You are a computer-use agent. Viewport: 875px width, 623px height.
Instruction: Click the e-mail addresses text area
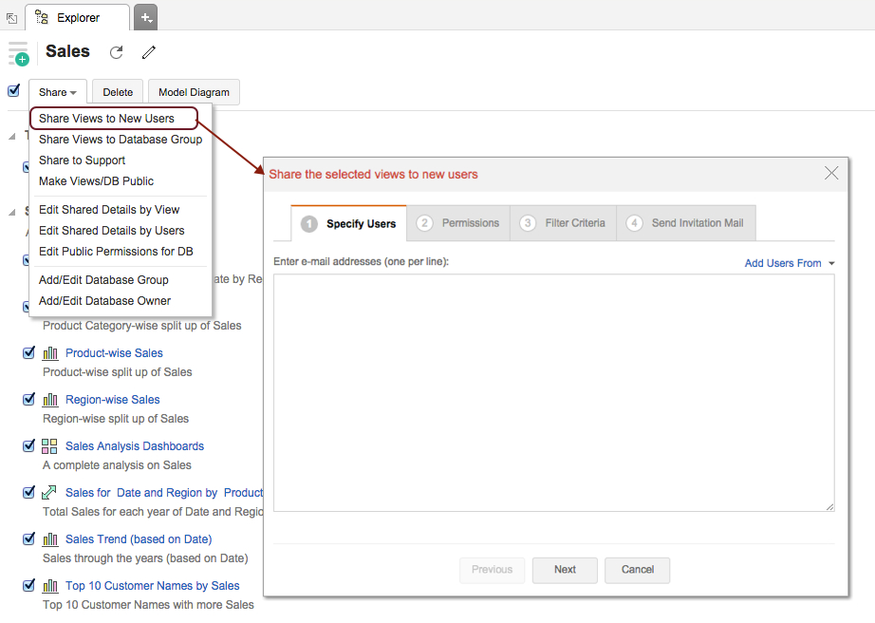click(x=554, y=393)
